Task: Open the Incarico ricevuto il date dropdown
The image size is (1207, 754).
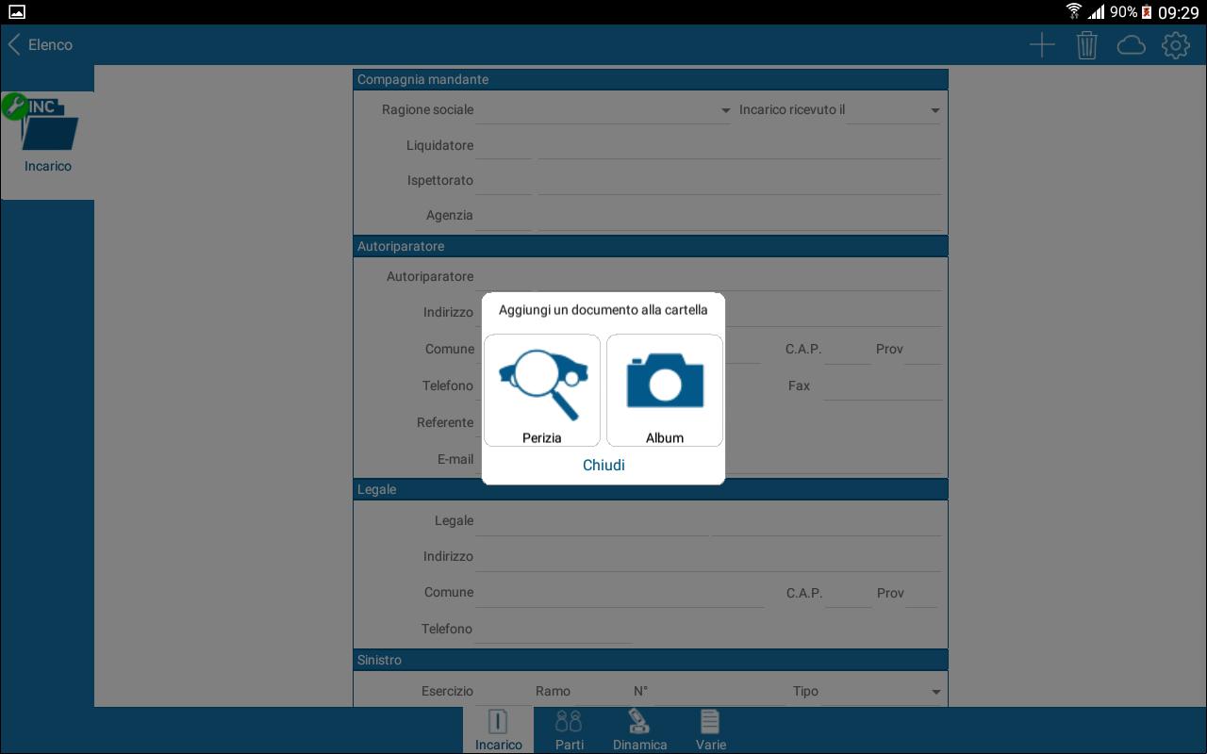Action: point(894,110)
